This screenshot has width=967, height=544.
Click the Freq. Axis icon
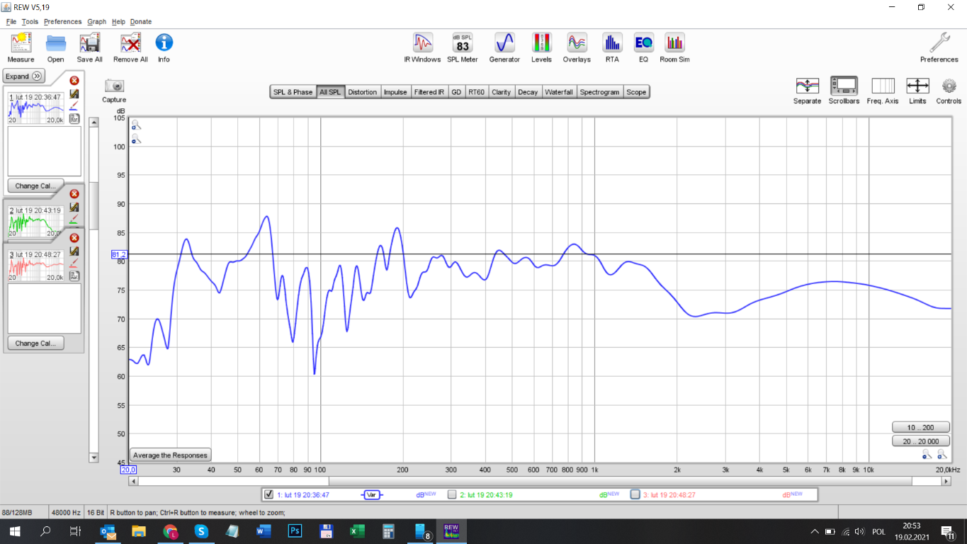click(x=883, y=86)
